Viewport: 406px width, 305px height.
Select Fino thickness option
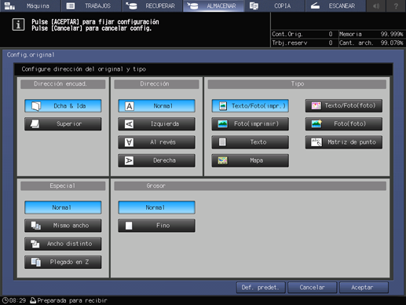(x=156, y=226)
